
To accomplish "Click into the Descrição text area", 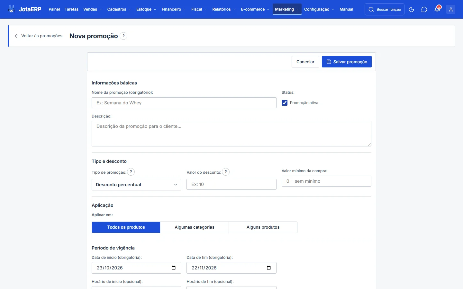I will click(x=232, y=134).
